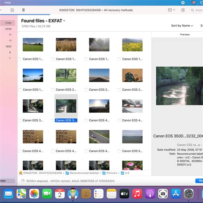Open Apple TV from the dock

click(124, 194)
